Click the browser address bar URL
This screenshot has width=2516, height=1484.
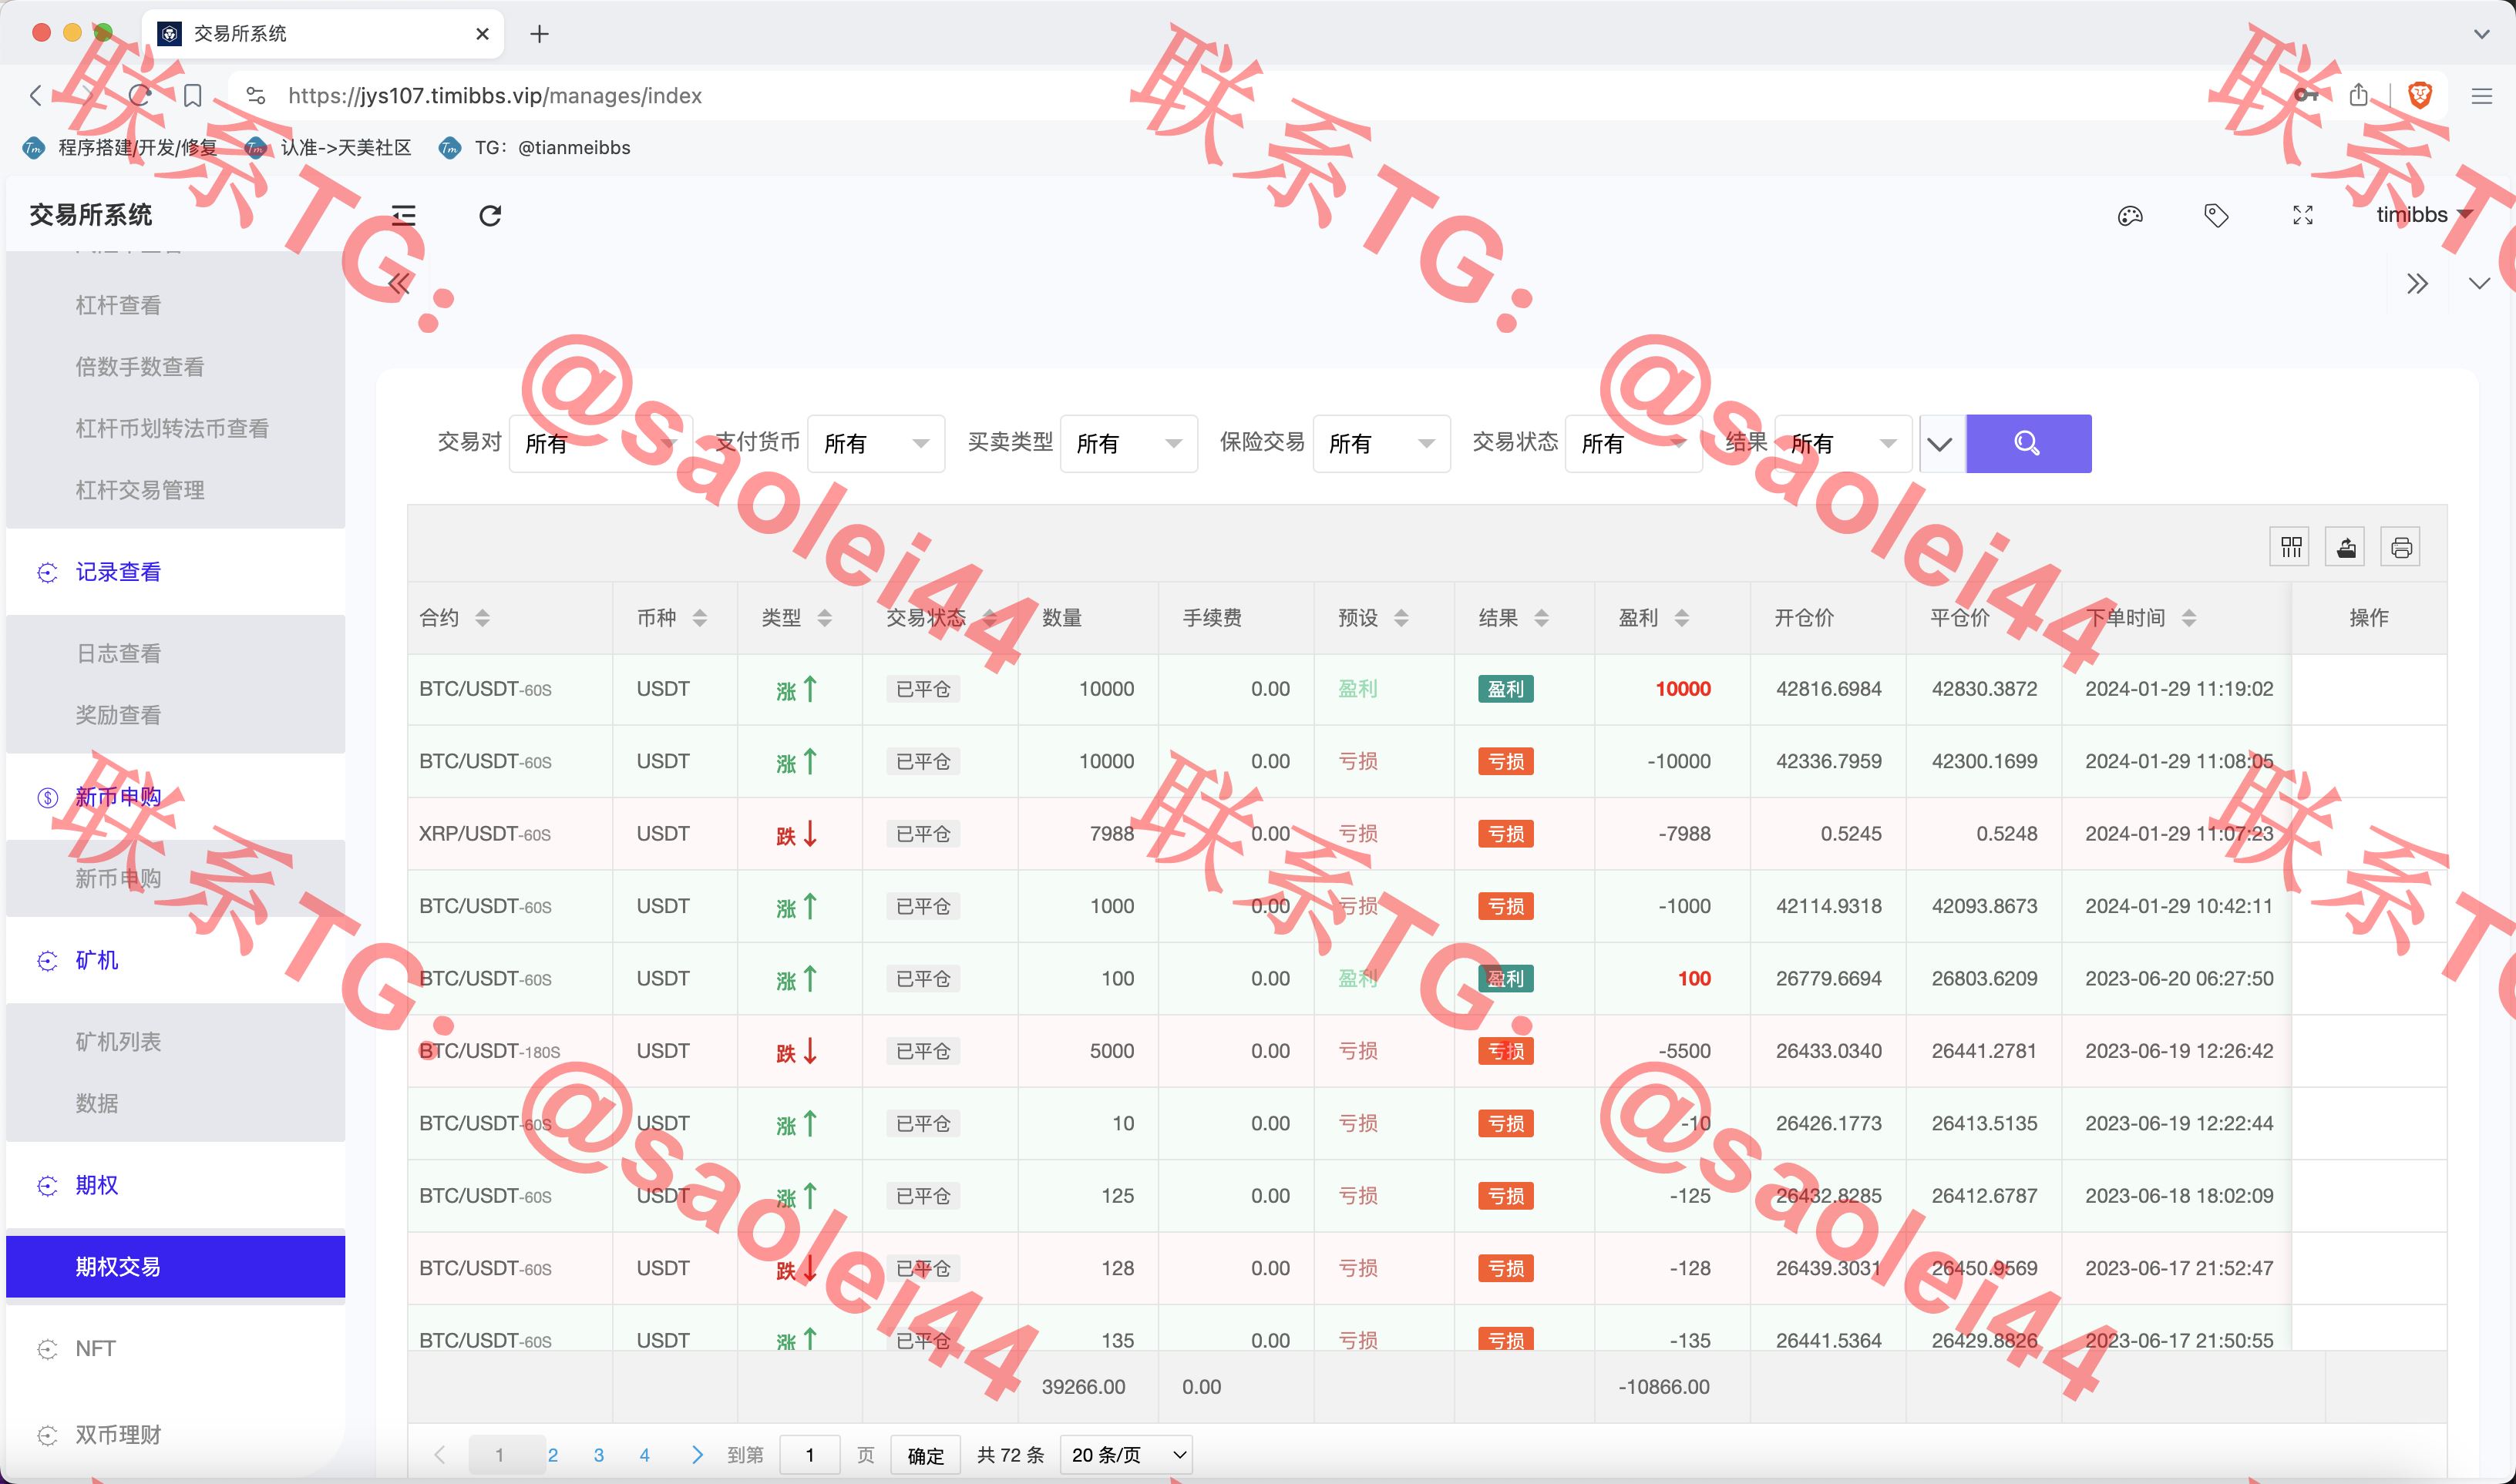point(495,96)
